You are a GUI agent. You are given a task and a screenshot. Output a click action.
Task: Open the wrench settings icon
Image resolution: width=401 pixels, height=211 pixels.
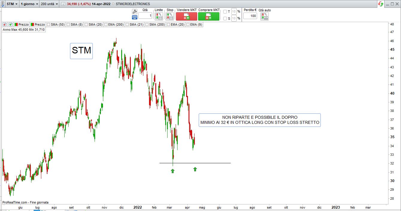pyautogui.click(x=135, y=11)
